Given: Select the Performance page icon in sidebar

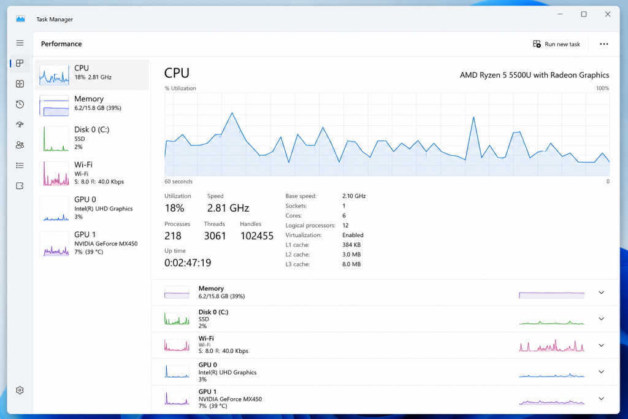Looking at the screenshot, I should pyautogui.click(x=20, y=63).
